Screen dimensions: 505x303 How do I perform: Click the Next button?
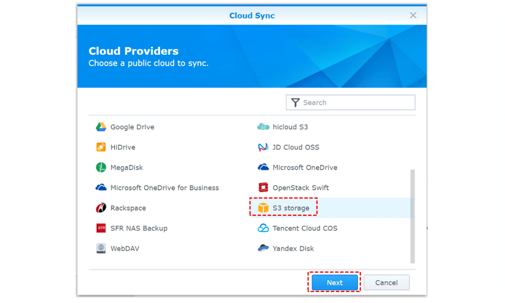point(335,282)
